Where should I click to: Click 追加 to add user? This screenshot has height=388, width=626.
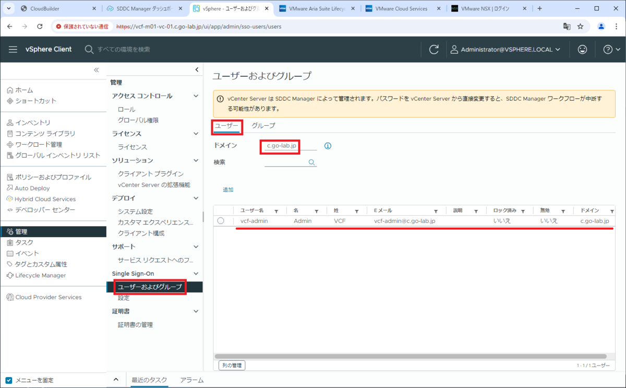[228, 190]
